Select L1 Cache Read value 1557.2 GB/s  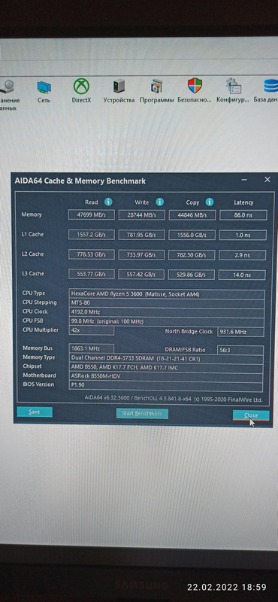tap(92, 235)
